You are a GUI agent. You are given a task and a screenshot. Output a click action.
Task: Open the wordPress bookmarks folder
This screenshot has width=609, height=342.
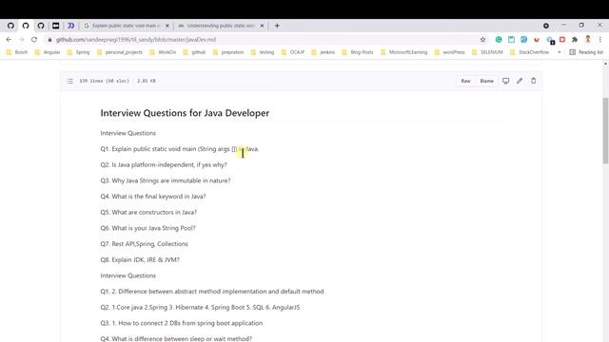450,52
